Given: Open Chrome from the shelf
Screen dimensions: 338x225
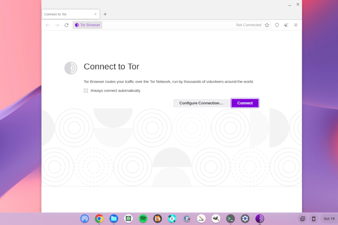Looking at the screenshot, I should (99, 219).
